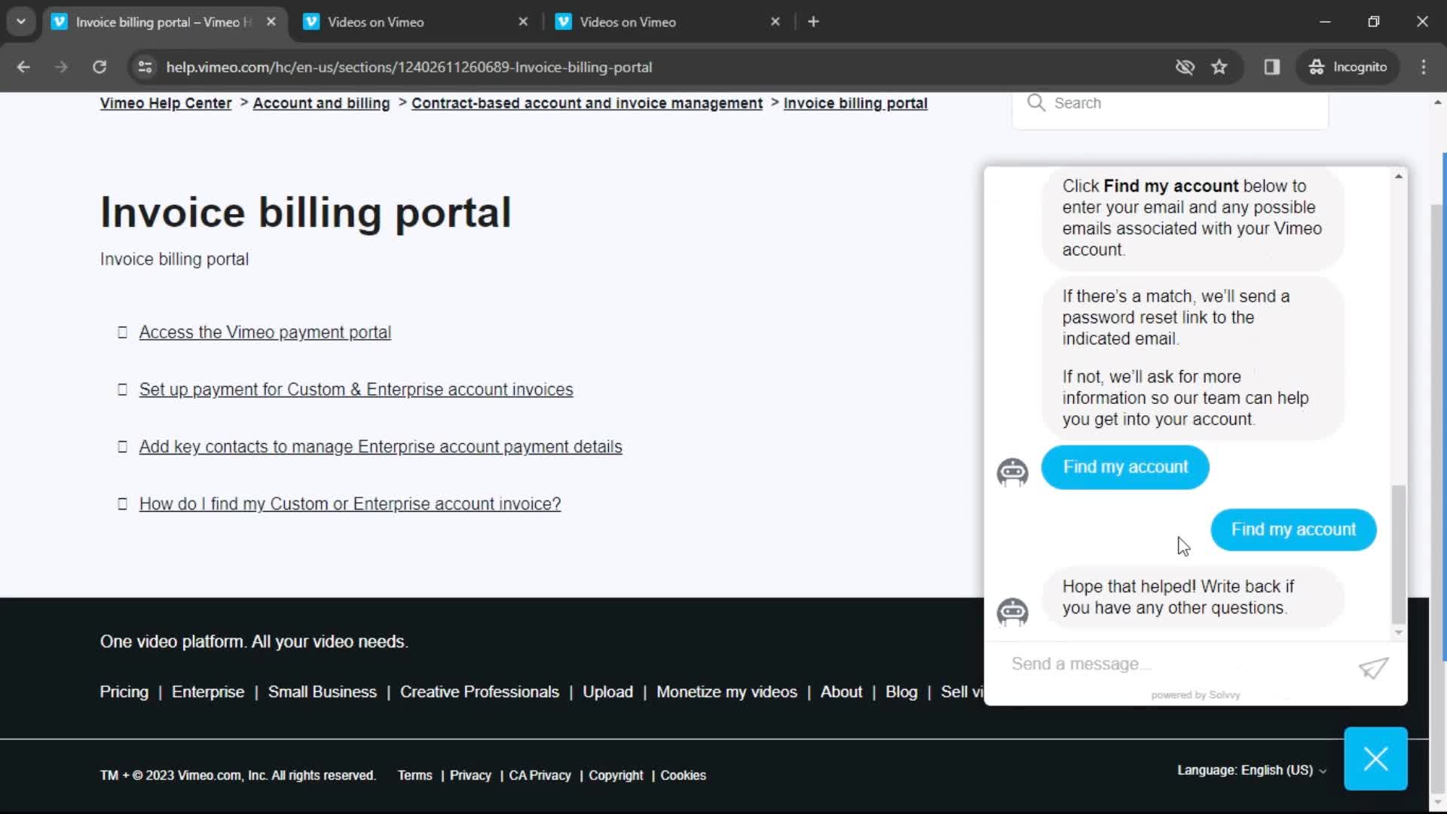Click the browser refresh icon
This screenshot has height=814, width=1447.
[x=99, y=66]
